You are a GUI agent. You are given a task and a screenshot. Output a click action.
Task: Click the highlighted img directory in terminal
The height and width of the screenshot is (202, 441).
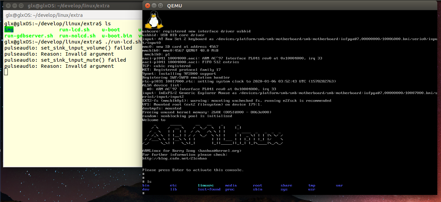point(9,30)
